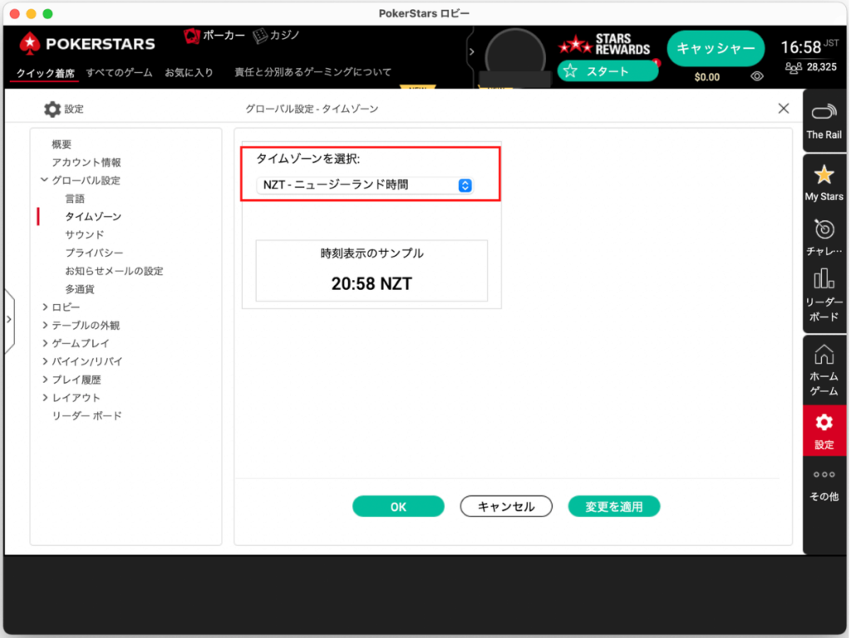Click the PokerStars logo
The image size is (851, 638).
pos(86,43)
